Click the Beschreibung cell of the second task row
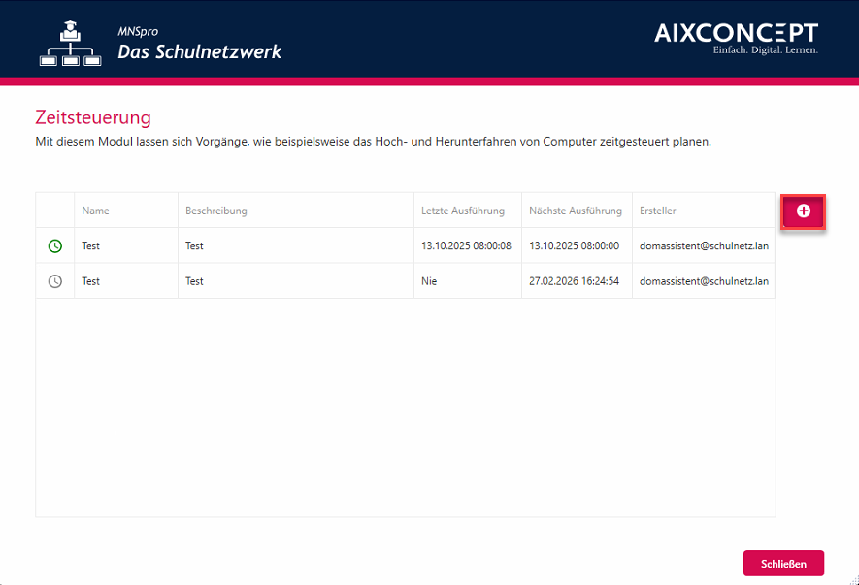The height and width of the screenshot is (585, 859). (195, 281)
